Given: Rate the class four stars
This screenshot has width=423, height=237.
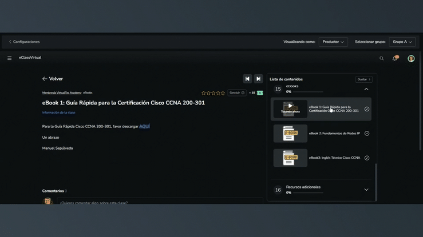Looking at the screenshot, I should point(218,93).
